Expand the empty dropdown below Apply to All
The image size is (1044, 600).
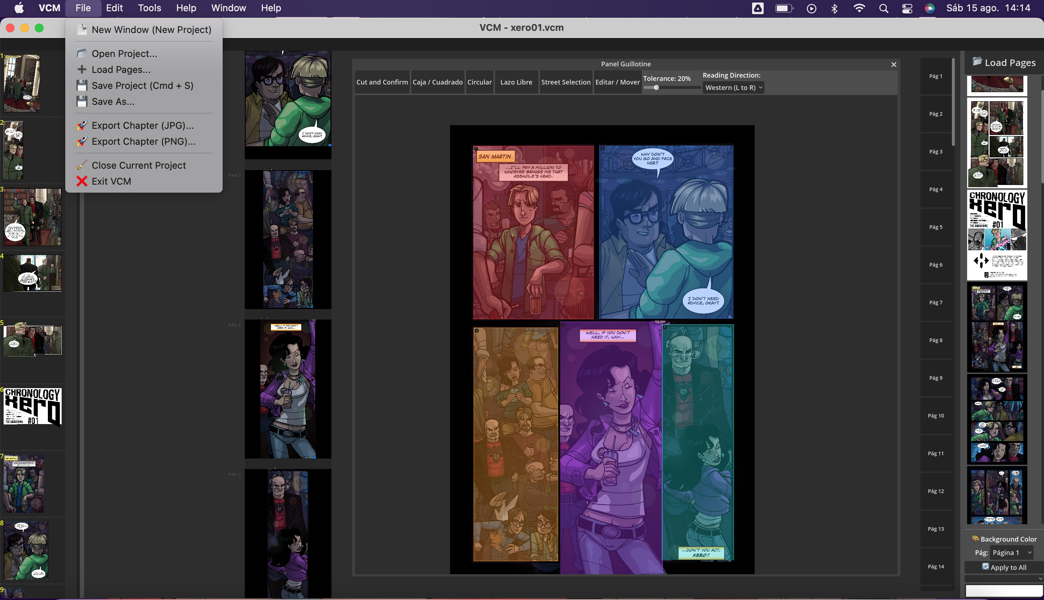click(1004, 579)
